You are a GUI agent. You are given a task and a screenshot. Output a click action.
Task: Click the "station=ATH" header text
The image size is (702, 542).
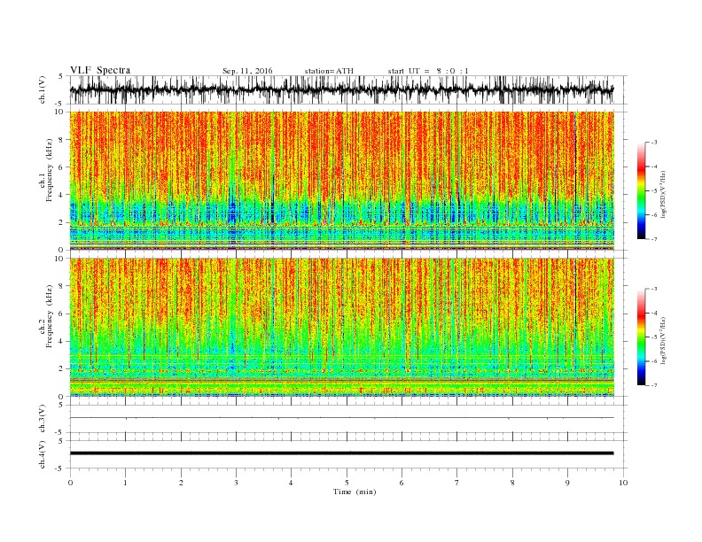pos(329,71)
